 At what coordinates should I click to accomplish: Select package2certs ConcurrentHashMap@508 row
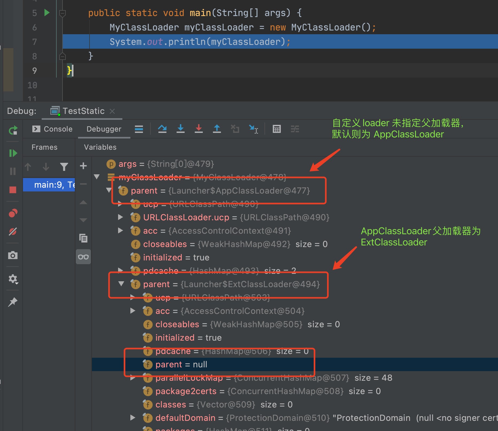point(295,391)
